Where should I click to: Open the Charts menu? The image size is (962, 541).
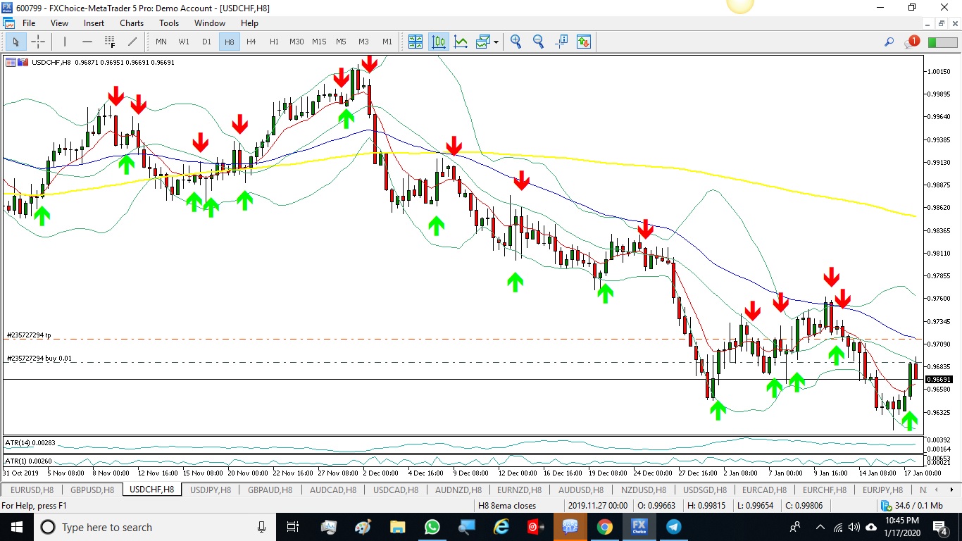132,23
